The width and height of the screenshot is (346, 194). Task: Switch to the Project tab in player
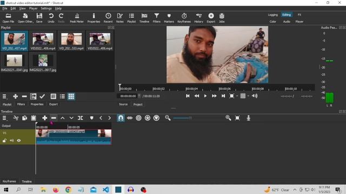[138, 105]
